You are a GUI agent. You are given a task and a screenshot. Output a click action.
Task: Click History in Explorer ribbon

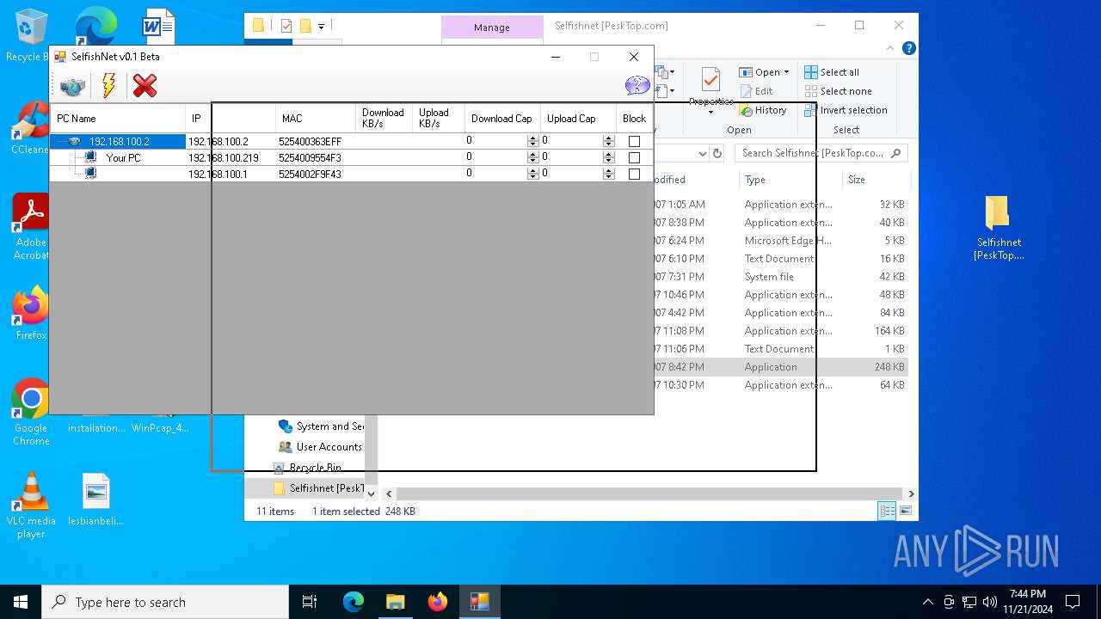click(x=763, y=110)
